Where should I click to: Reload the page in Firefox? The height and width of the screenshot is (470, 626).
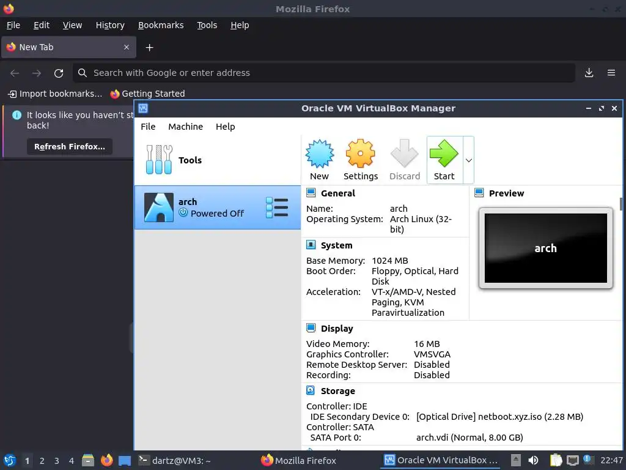59,73
